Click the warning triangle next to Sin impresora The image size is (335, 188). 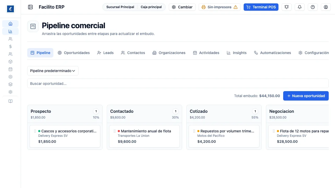point(236,7)
